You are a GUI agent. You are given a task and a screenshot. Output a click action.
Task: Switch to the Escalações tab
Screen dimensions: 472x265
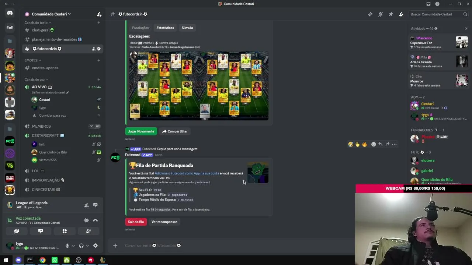pyautogui.click(x=140, y=28)
